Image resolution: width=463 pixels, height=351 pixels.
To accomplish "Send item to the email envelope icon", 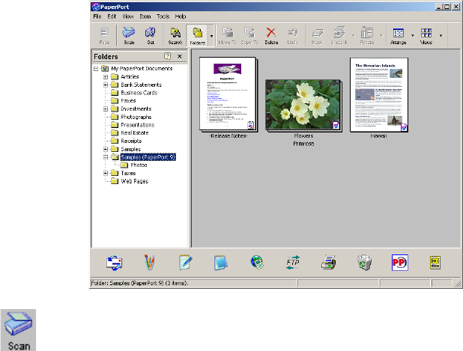I will (x=115, y=263).
